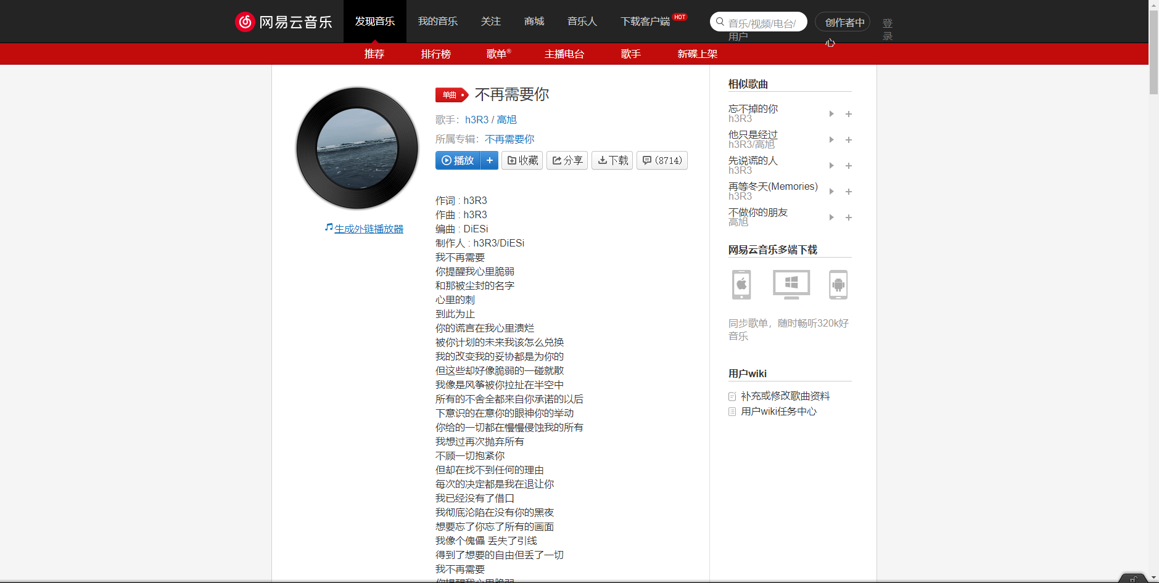Open the 商城 menu item

534,21
